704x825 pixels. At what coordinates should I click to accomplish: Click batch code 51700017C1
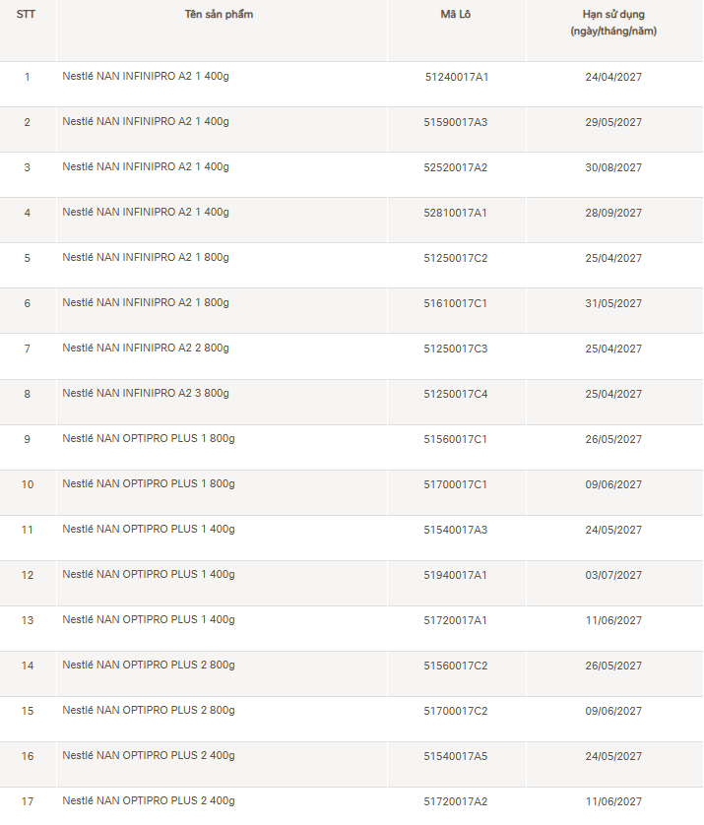(456, 484)
